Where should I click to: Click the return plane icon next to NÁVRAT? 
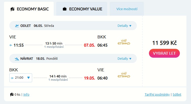17,58
